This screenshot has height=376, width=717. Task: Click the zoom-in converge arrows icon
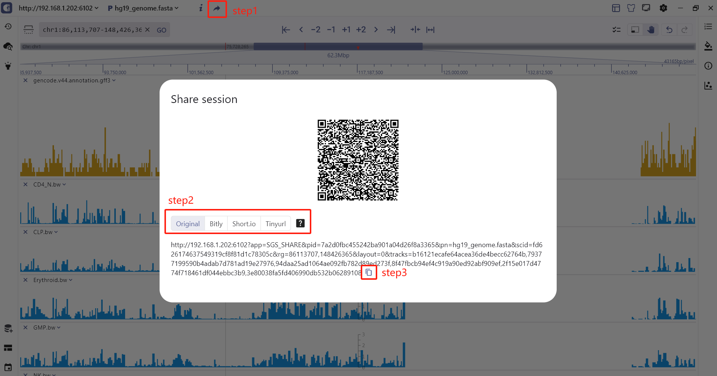click(x=415, y=30)
